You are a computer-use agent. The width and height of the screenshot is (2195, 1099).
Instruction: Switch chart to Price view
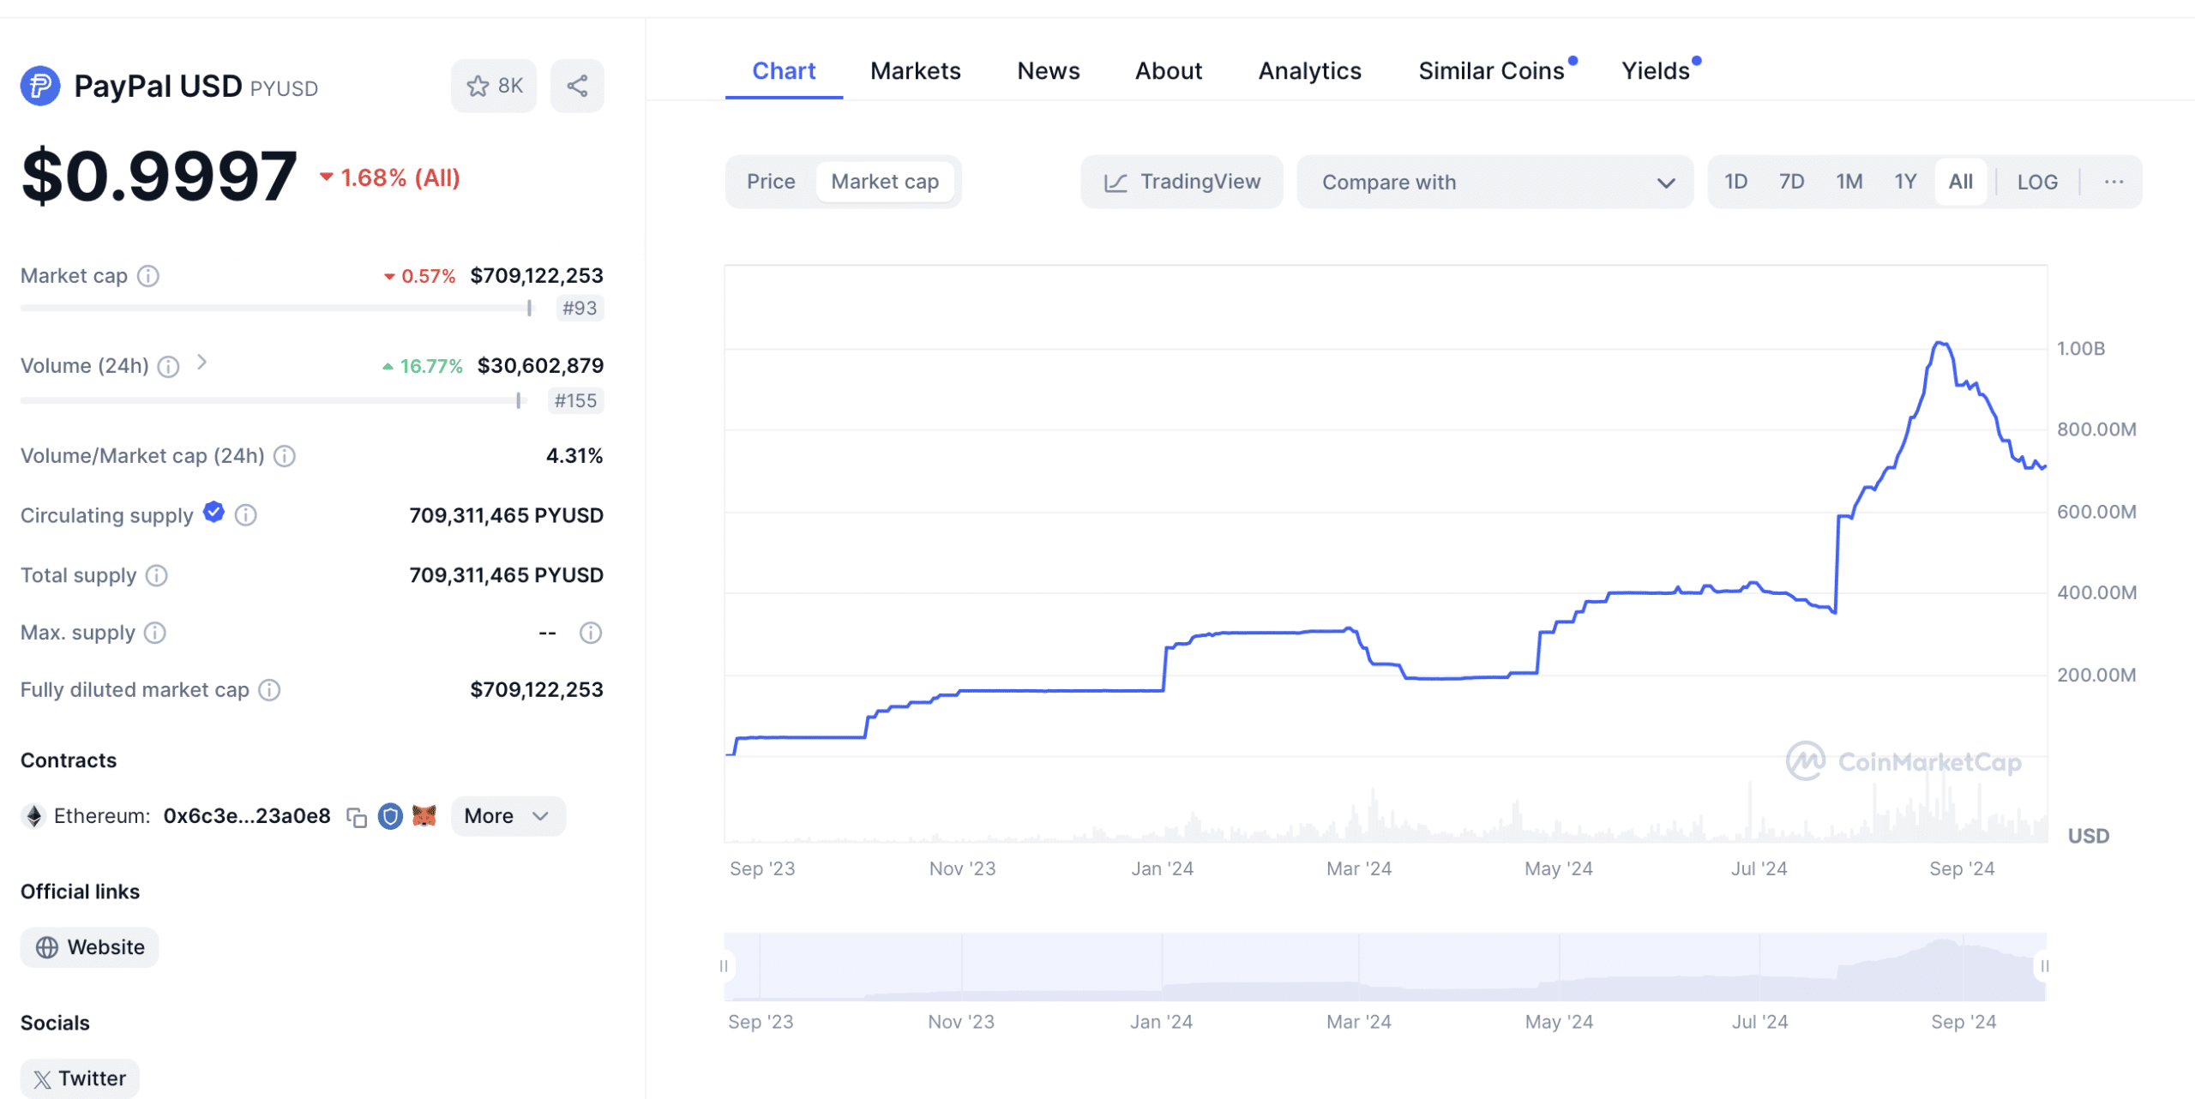pyautogui.click(x=771, y=182)
